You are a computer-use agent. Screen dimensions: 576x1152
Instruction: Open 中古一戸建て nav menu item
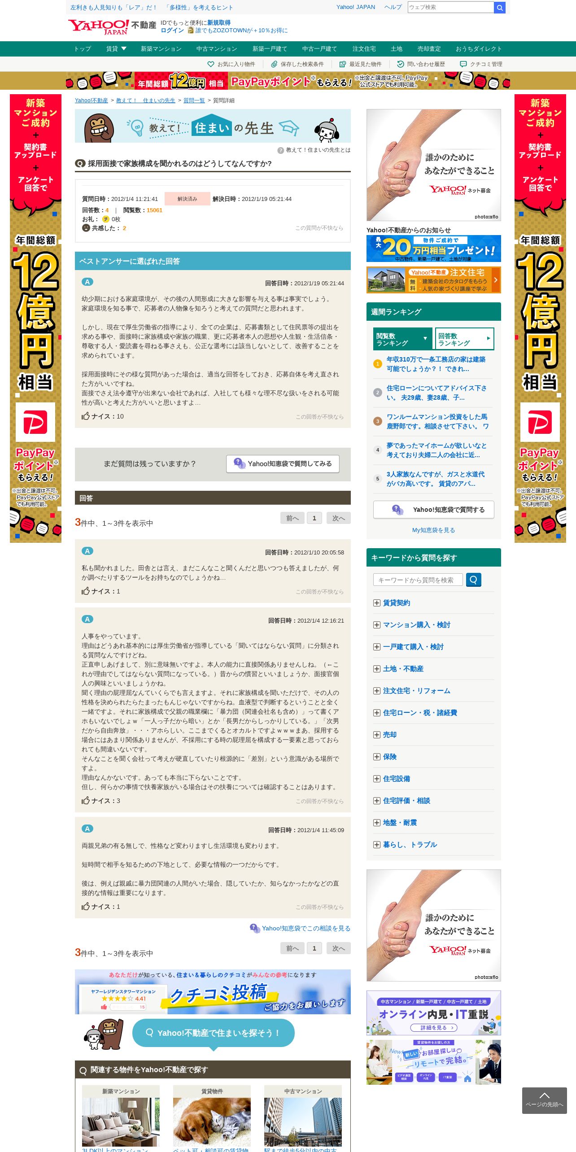click(319, 49)
